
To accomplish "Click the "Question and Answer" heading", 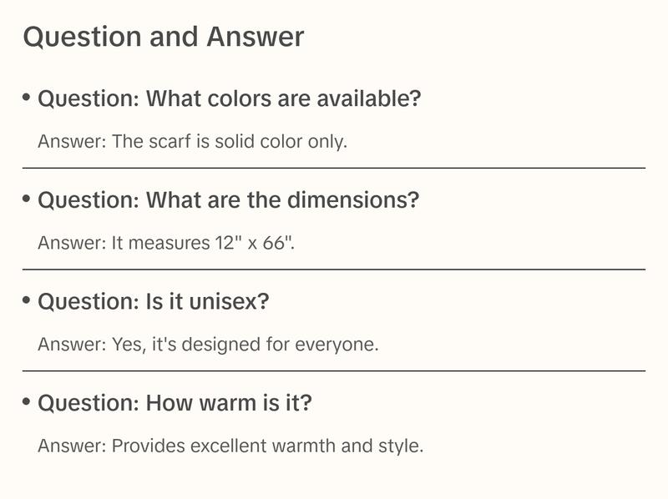I will pyautogui.click(x=164, y=37).
